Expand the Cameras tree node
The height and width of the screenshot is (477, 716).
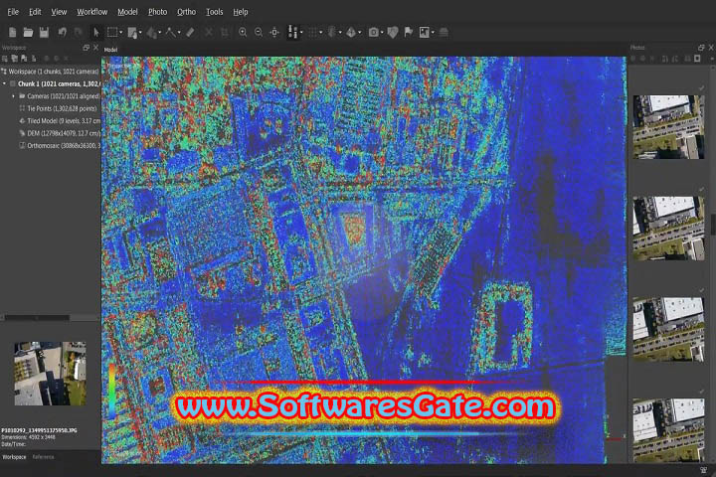pos(13,96)
